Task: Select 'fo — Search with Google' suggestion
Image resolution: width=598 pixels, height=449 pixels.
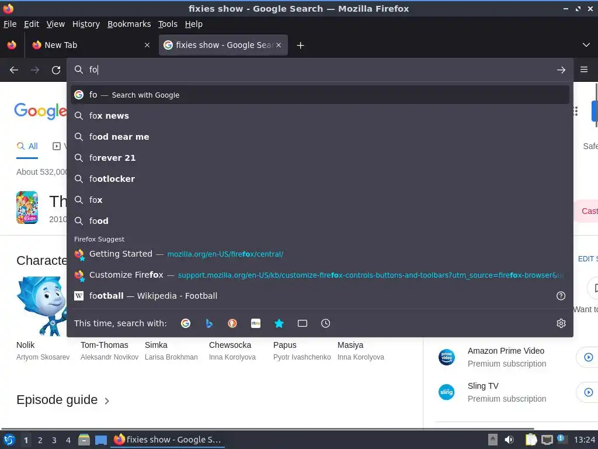Action: pyautogui.click(x=320, y=95)
